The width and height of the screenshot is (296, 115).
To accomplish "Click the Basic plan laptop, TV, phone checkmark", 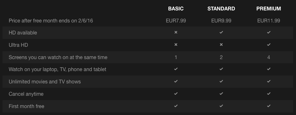I will (x=176, y=69).
